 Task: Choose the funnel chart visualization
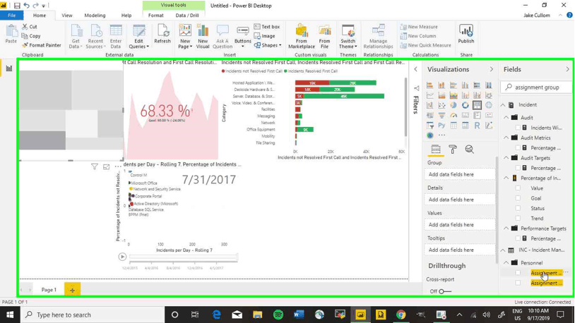[441, 116]
